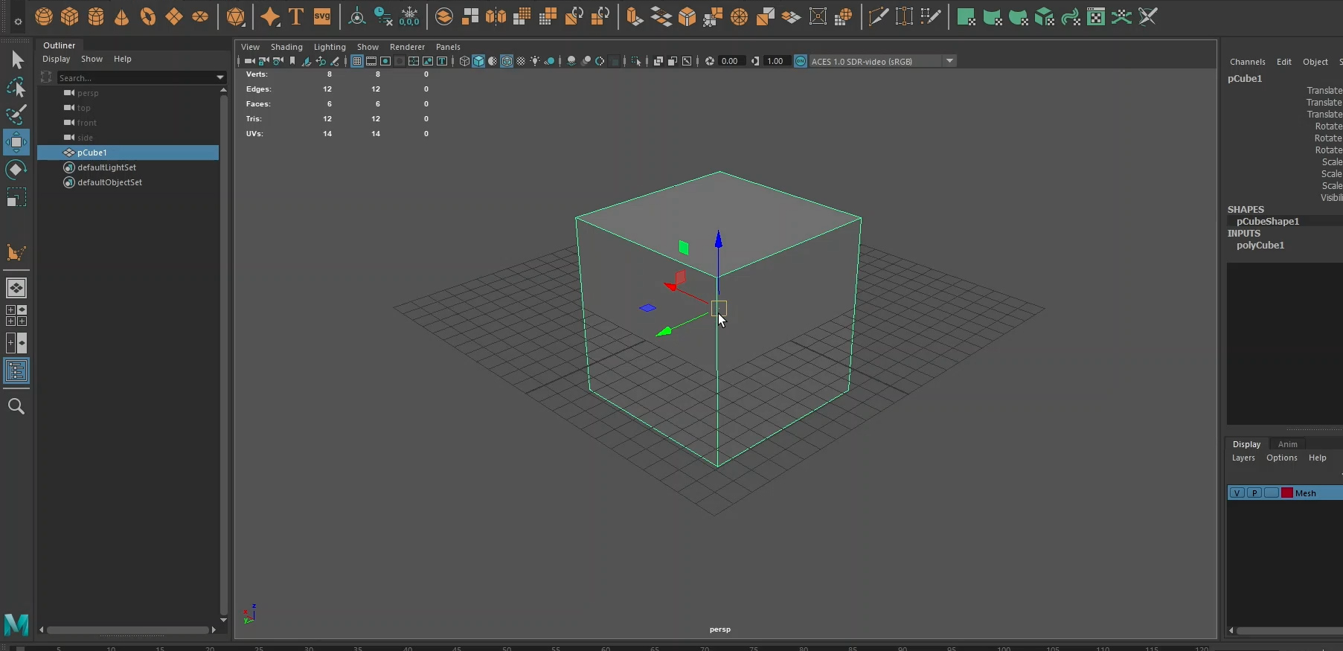Select the Rotate tool in toolbox
This screenshot has width=1343, height=651.
(x=16, y=170)
